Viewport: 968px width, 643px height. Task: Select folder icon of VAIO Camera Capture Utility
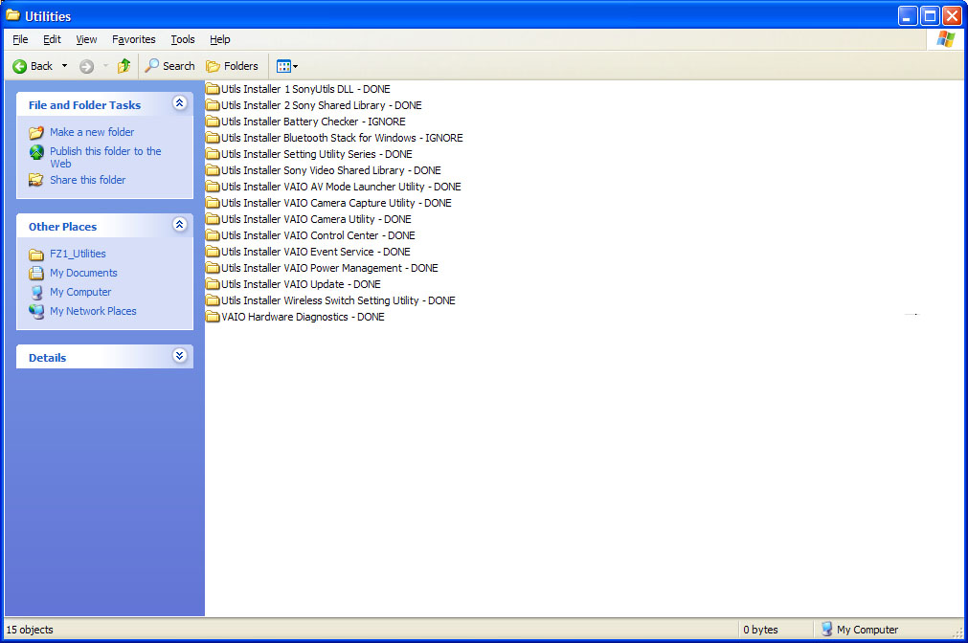click(213, 203)
